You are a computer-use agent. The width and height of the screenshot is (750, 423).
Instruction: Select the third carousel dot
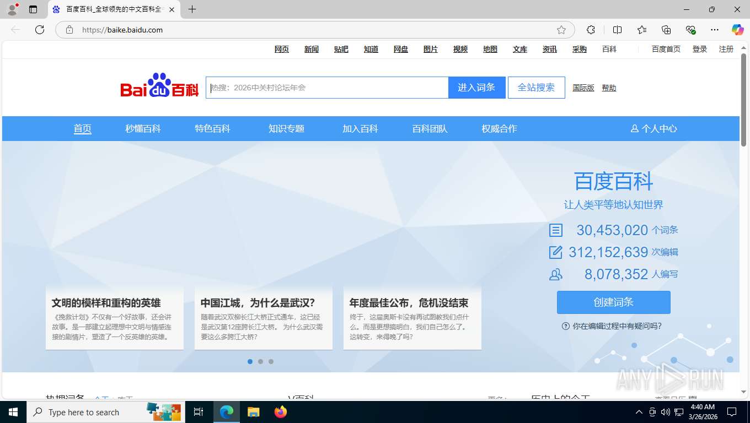tap(271, 362)
